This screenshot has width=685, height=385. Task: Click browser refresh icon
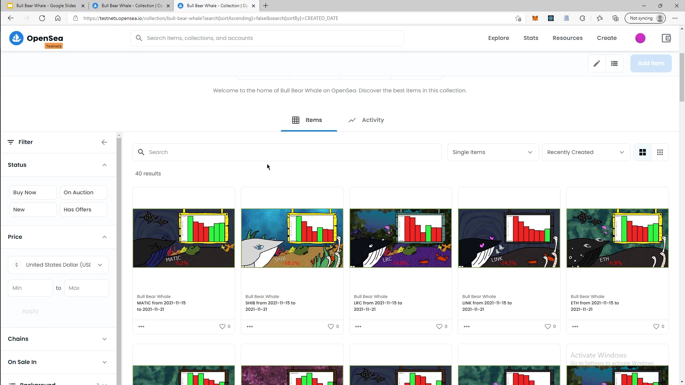pos(42,18)
